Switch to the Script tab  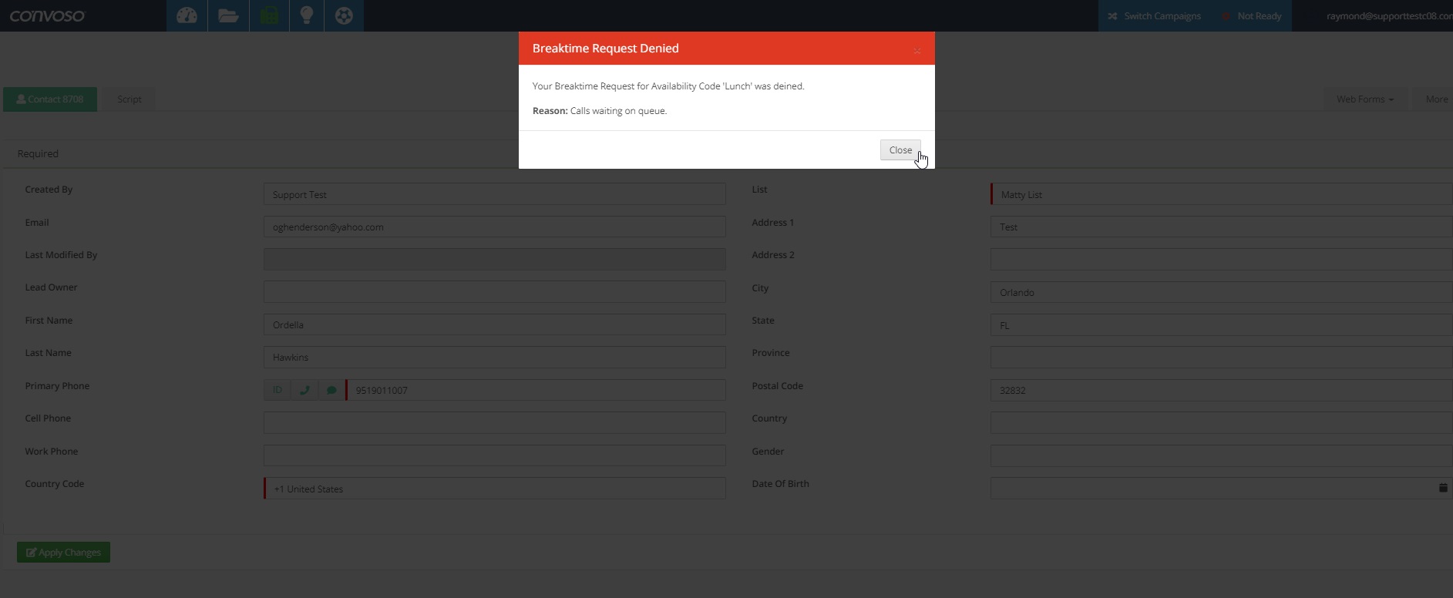129,99
